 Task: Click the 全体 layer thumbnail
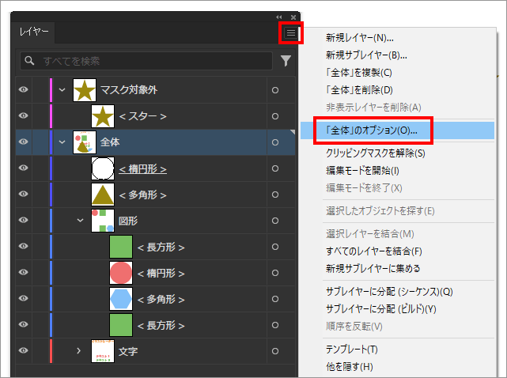coord(85,142)
